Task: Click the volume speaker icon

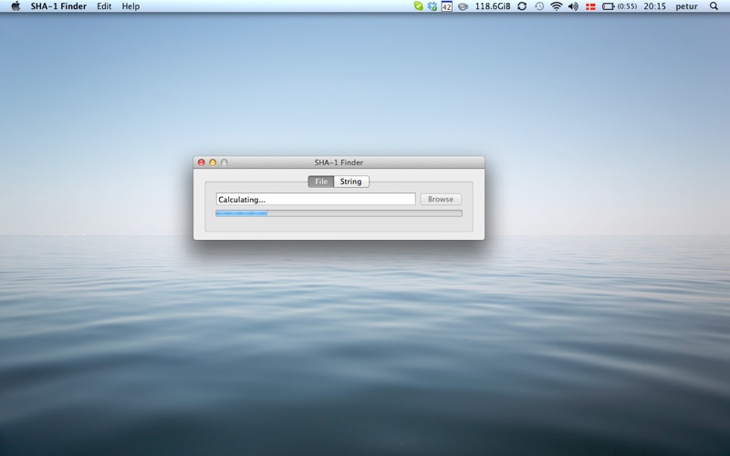Action: click(x=573, y=6)
